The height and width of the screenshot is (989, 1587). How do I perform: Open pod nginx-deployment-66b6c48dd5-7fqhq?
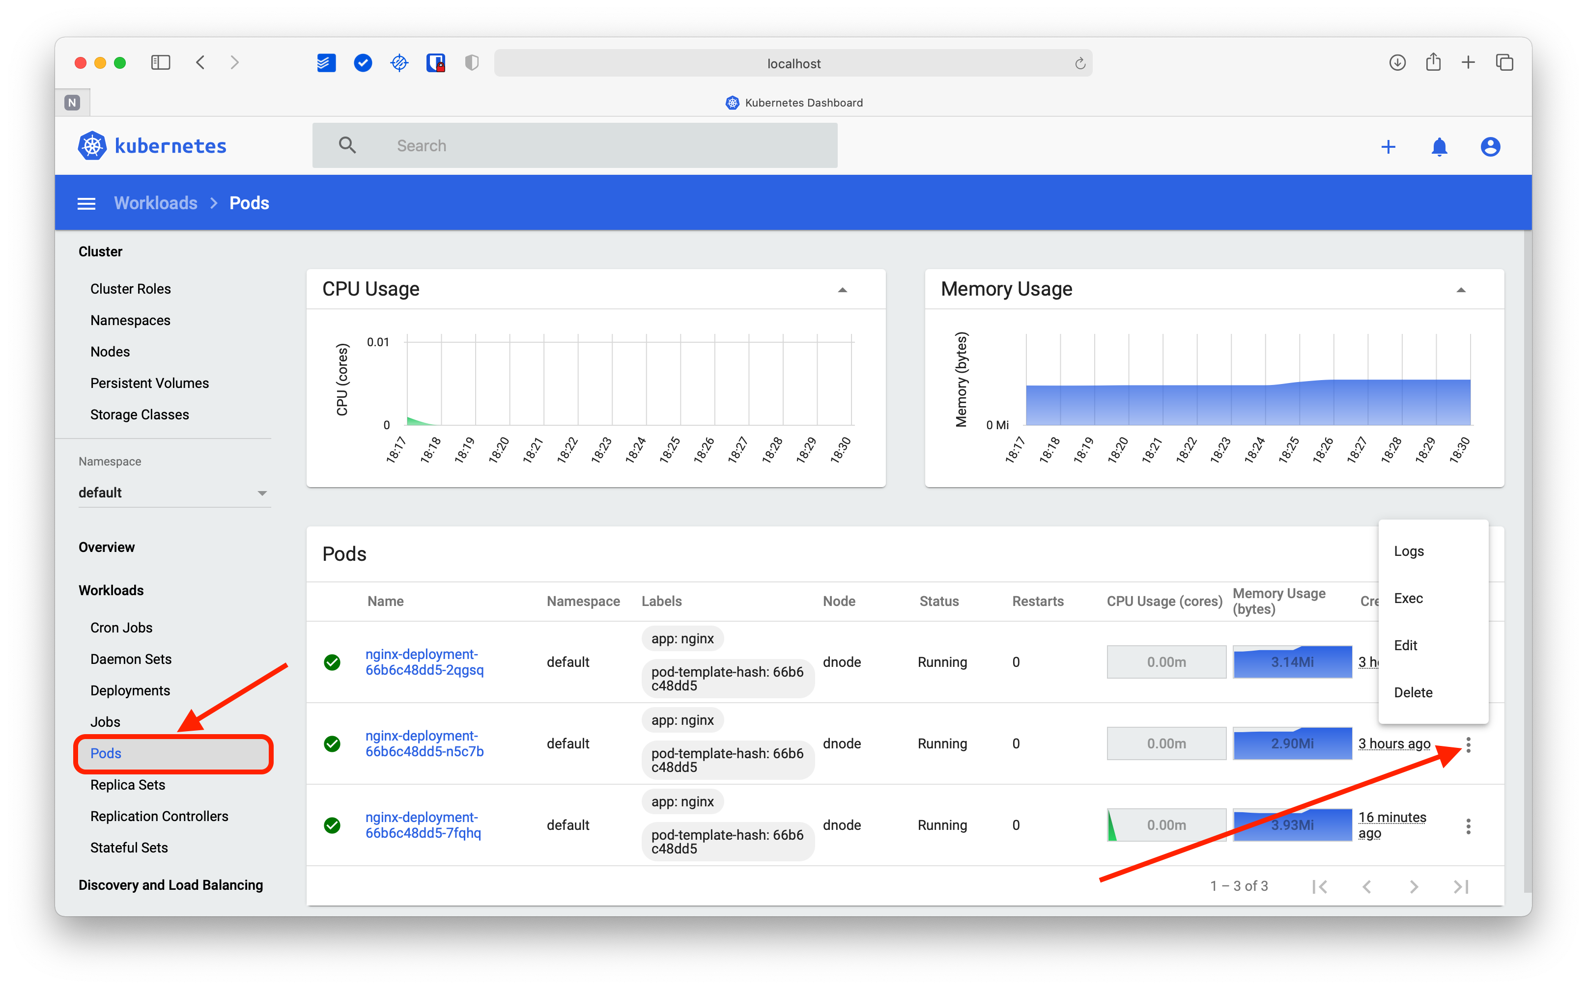[x=424, y=825]
